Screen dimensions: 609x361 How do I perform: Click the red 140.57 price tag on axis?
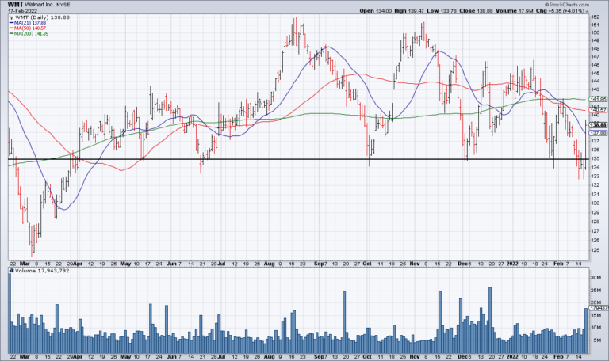click(599, 110)
